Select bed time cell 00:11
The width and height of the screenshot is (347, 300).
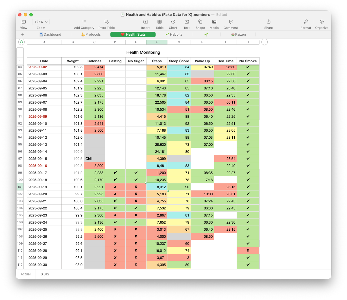point(225,102)
